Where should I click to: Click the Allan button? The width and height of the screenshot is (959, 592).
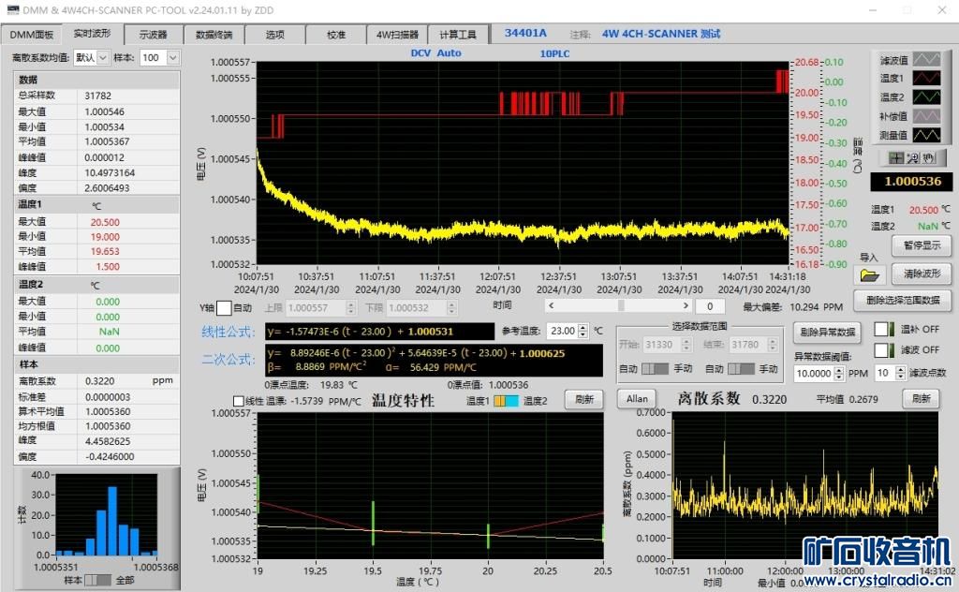click(x=637, y=399)
